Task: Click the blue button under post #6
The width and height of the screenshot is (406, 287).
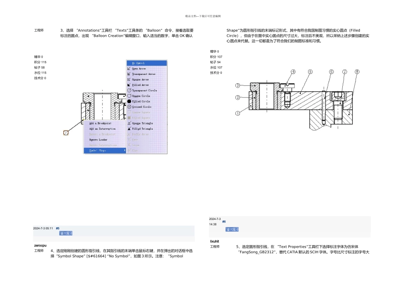Action: (x=232, y=229)
